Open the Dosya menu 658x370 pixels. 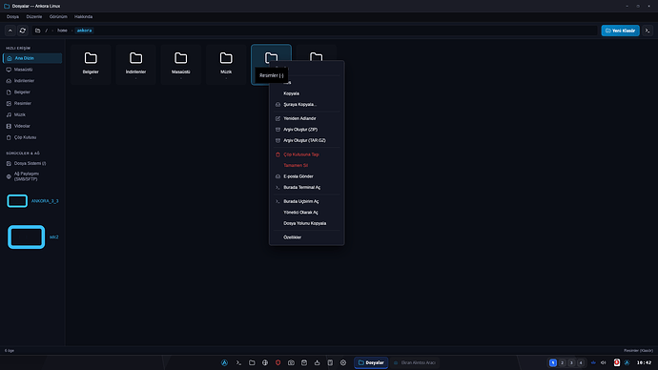12,17
